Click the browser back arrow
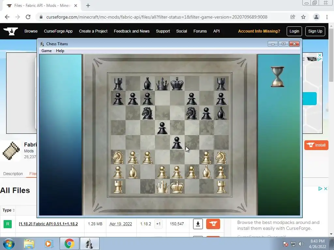The width and height of the screenshot is (334, 250). pos(7,17)
